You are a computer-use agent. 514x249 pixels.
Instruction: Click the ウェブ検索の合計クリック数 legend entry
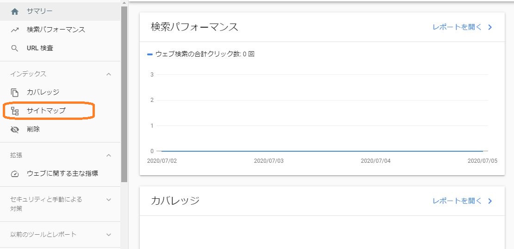pyautogui.click(x=201, y=54)
